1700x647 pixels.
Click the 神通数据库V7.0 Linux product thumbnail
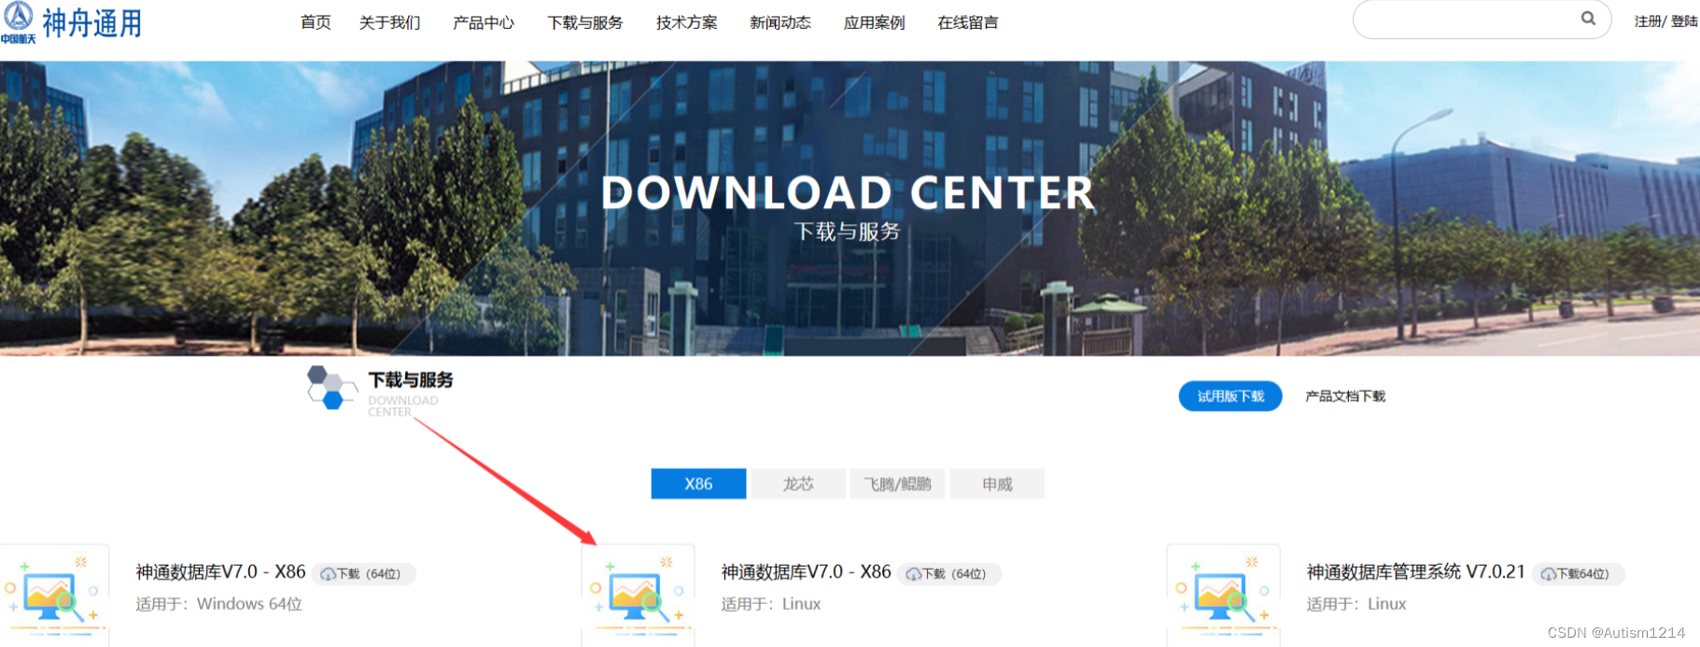[639, 596]
